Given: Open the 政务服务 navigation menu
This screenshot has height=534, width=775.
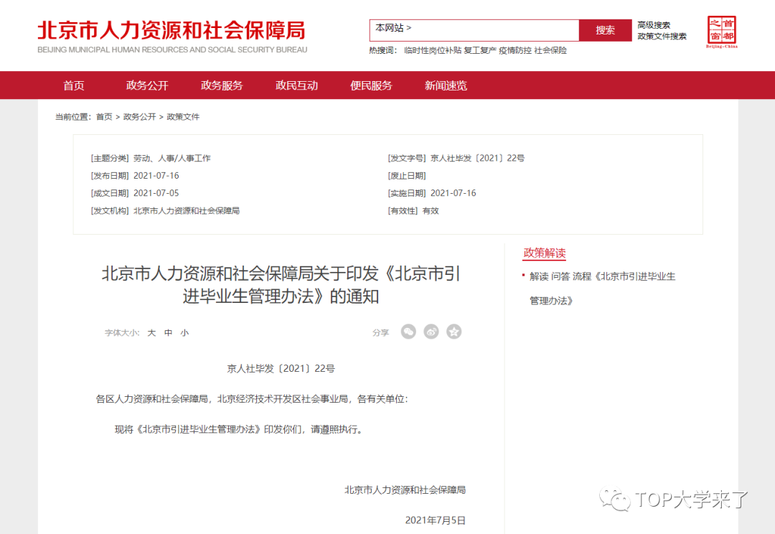Looking at the screenshot, I should (222, 85).
